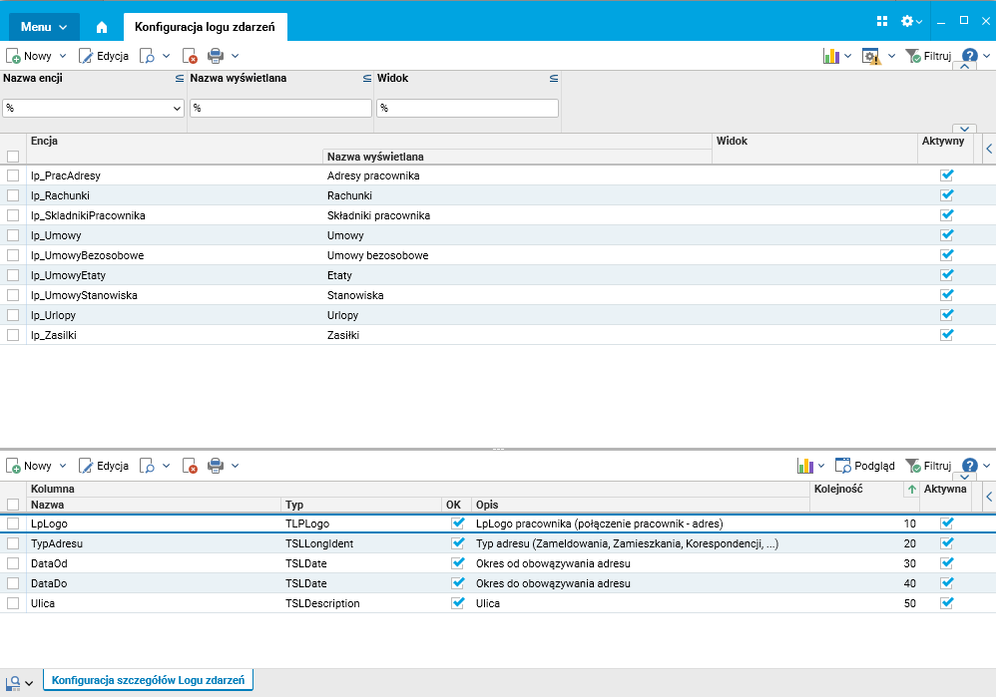Image resolution: width=996 pixels, height=697 pixels.
Task: Select the checkbox for the lp_Rachunki row
Action: pos(13,195)
